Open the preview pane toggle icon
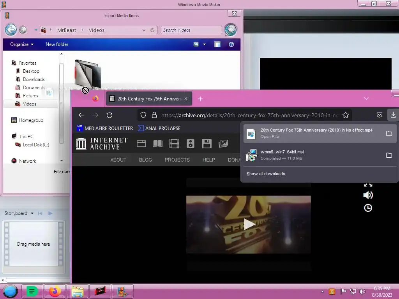This screenshot has height=299, width=399. click(217, 44)
